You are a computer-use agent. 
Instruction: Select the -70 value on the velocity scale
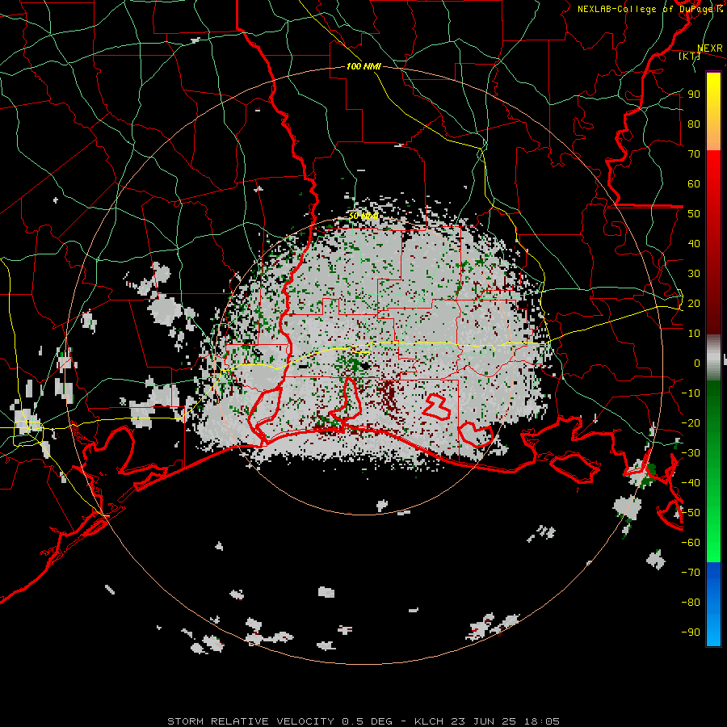pyautogui.click(x=691, y=573)
